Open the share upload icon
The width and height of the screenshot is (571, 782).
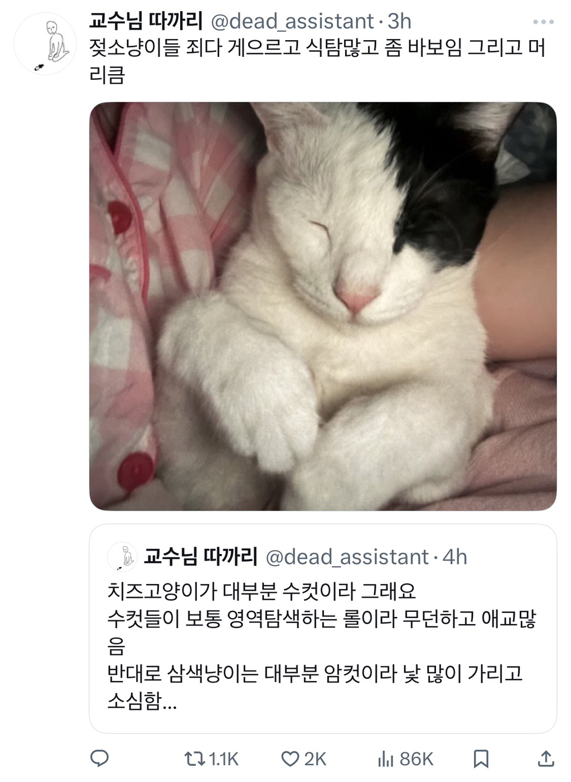(545, 759)
